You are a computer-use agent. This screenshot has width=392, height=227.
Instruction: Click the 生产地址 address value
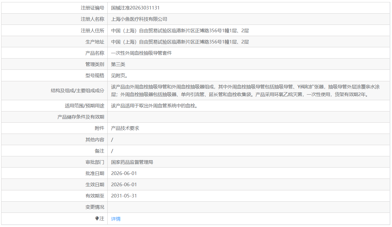[x=180, y=42]
